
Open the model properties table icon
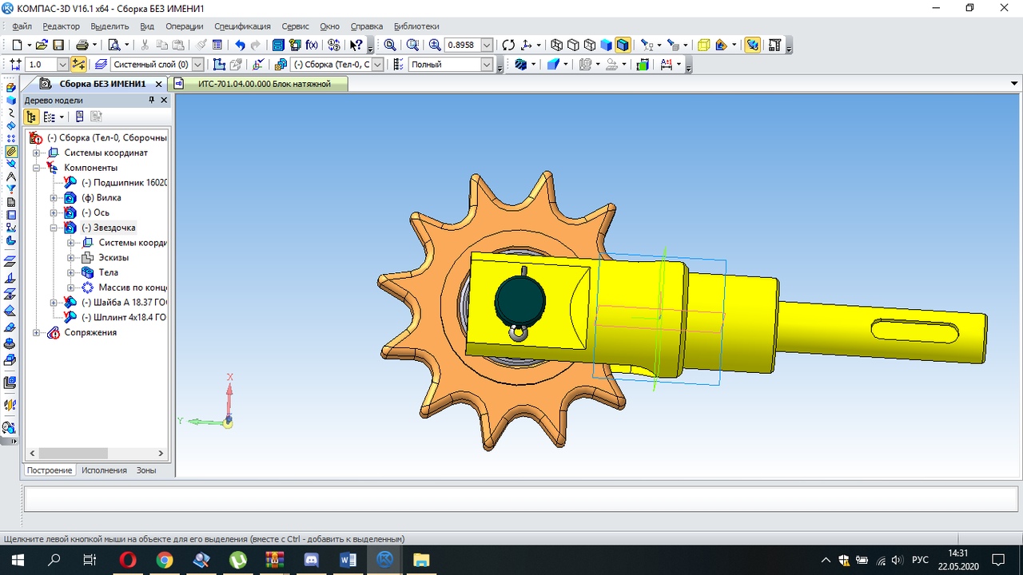[x=217, y=46]
